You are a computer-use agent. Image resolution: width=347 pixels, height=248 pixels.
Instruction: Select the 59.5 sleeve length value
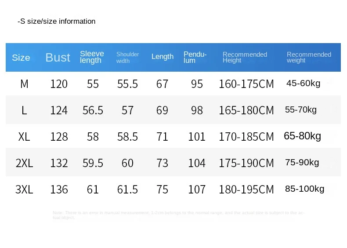tap(93, 163)
